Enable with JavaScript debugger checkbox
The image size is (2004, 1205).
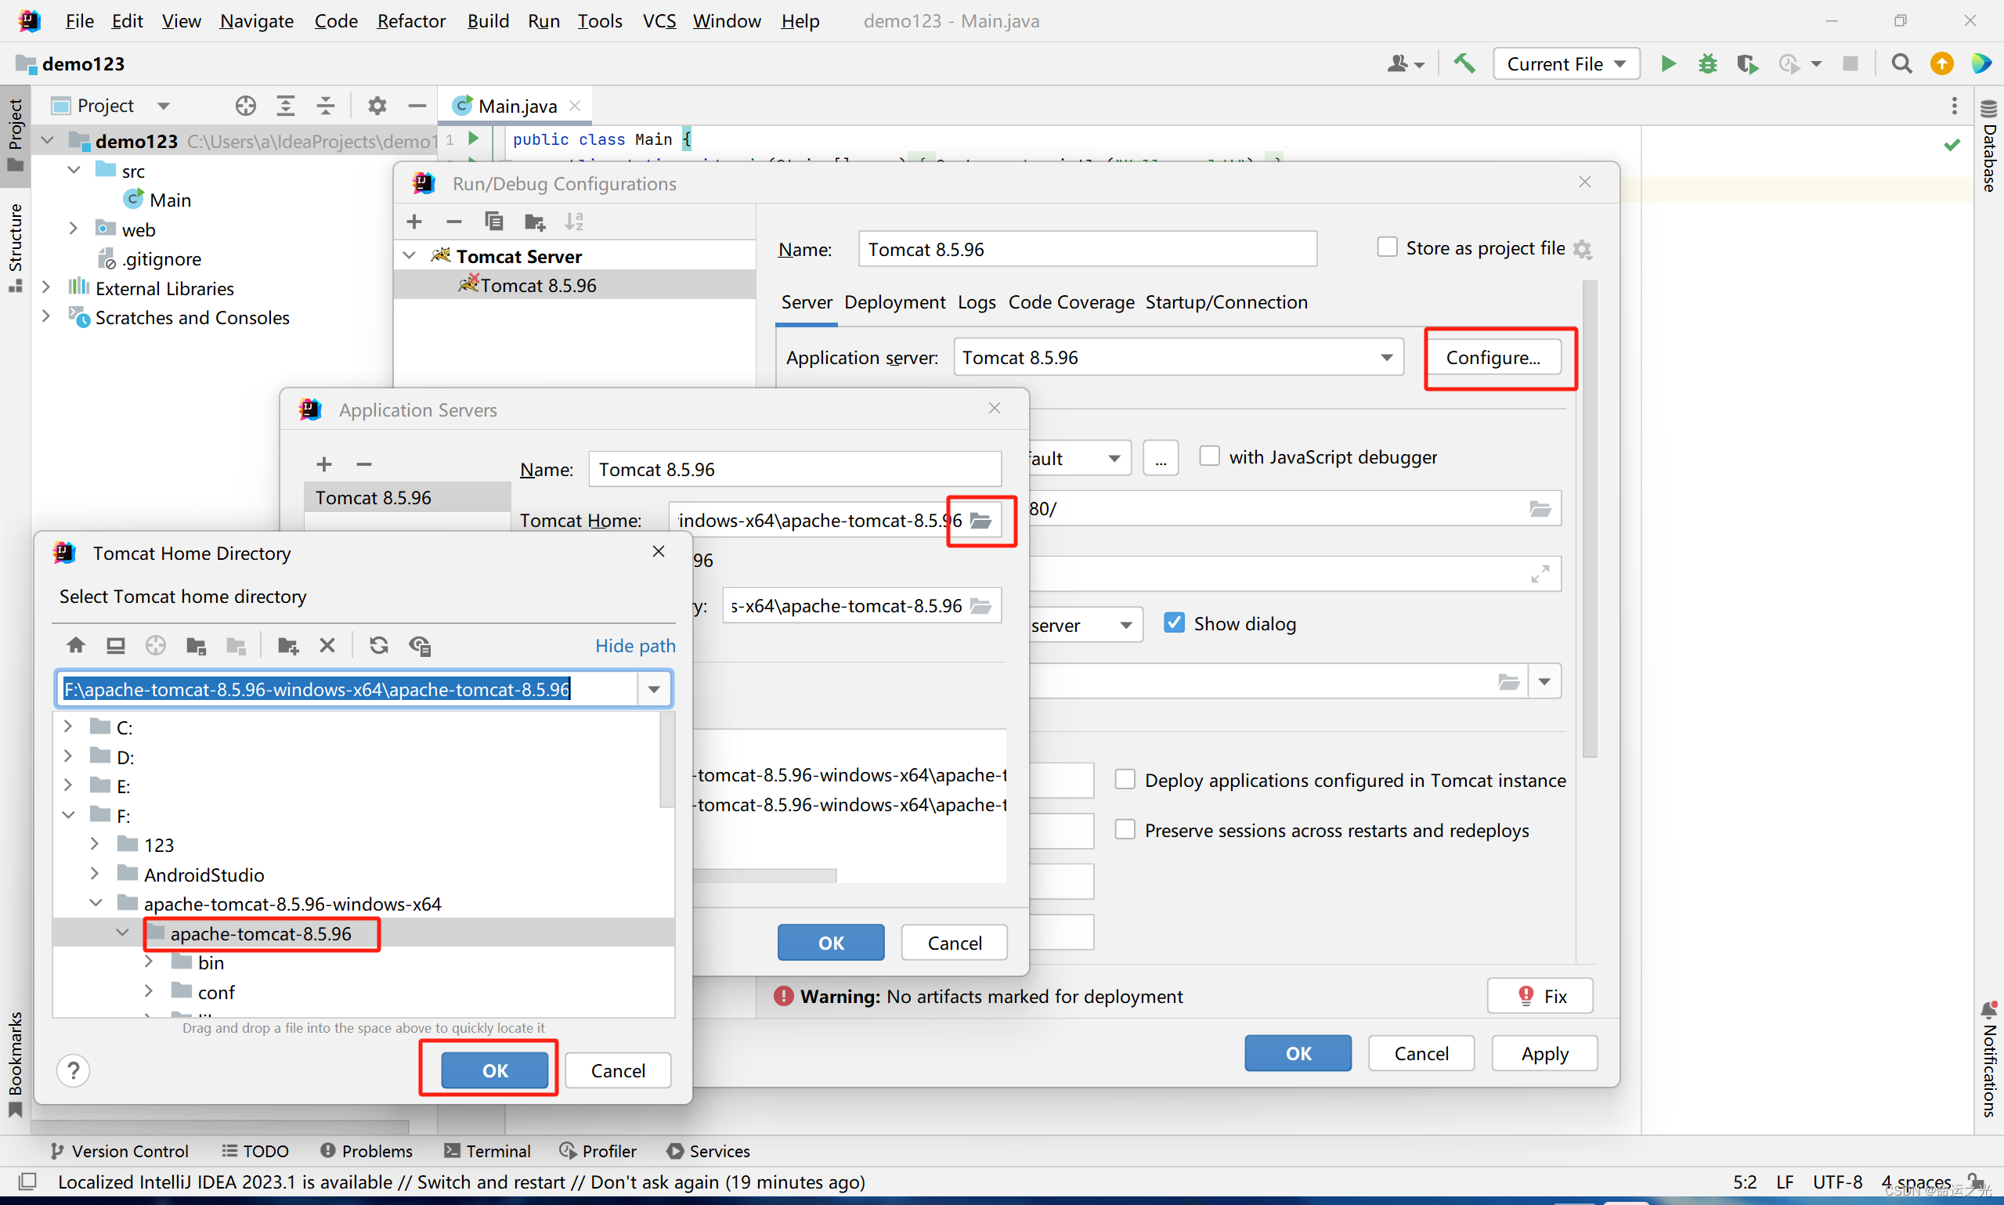click(1210, 456)
